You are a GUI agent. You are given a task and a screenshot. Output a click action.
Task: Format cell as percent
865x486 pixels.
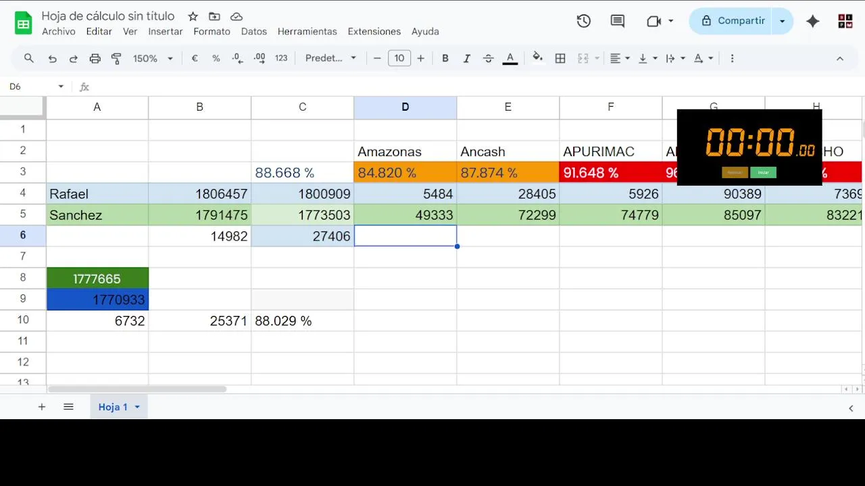tap(216, 58)
